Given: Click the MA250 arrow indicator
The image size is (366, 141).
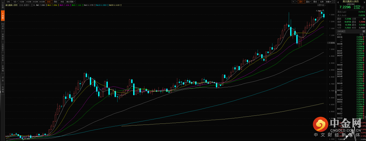Looking at the screenshot, I should tap(121, 5).
